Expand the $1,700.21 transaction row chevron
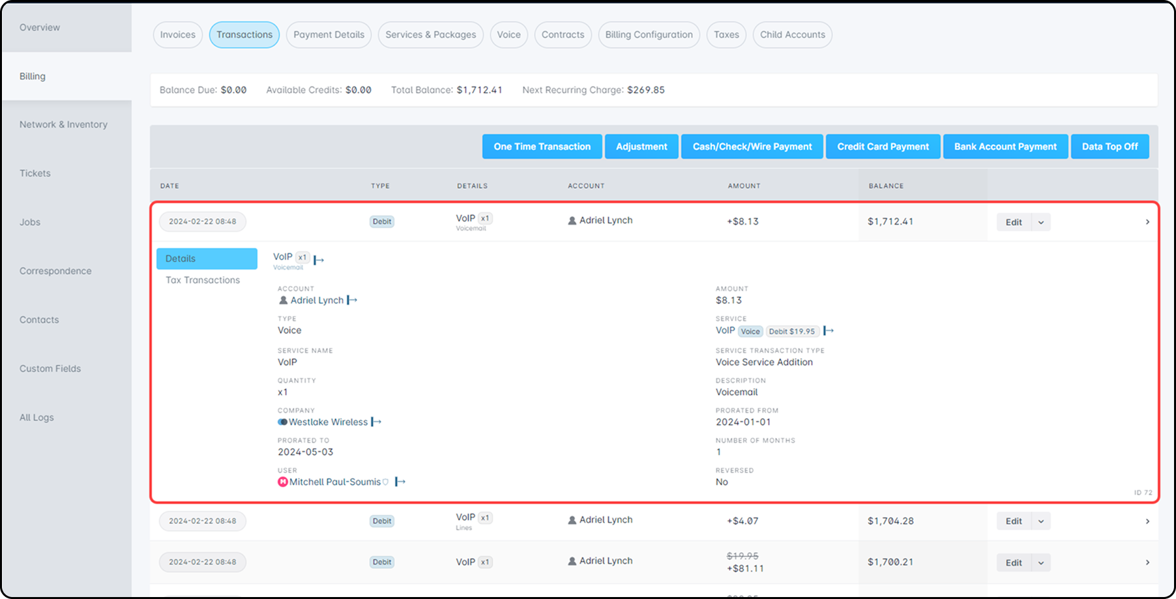 click(1147, 563)
